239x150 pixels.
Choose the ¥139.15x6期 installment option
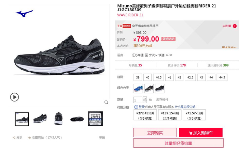pyautogui.click(x=170, y=115)
